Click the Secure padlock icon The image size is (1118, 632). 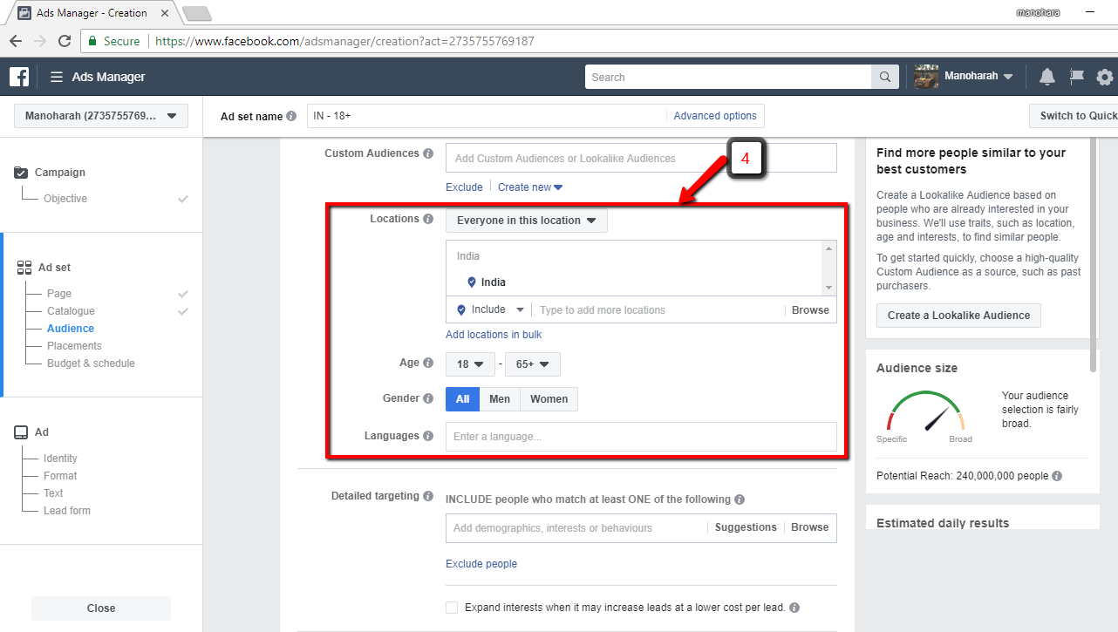click(92, 41)
